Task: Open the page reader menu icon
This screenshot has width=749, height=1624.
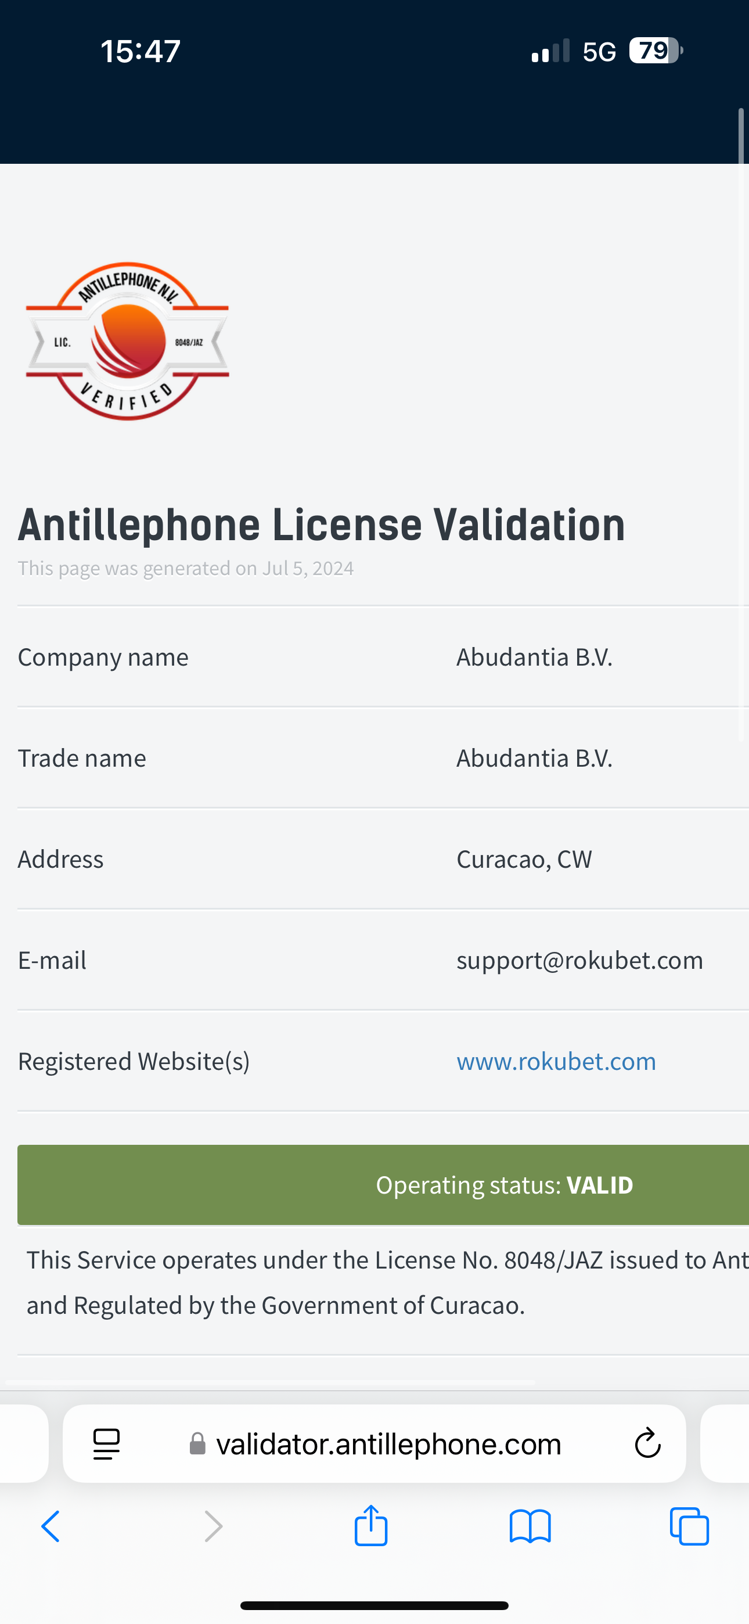Action: tap(106, 1443)
